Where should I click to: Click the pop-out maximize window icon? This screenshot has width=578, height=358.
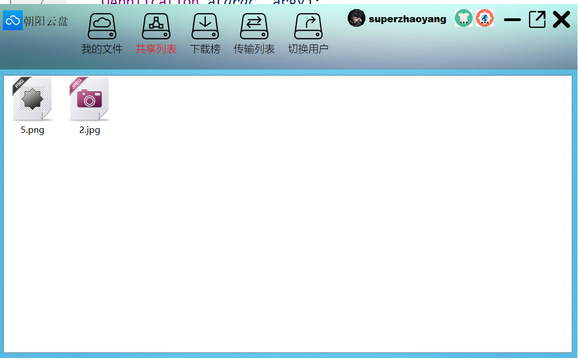[x=537, y=19]
